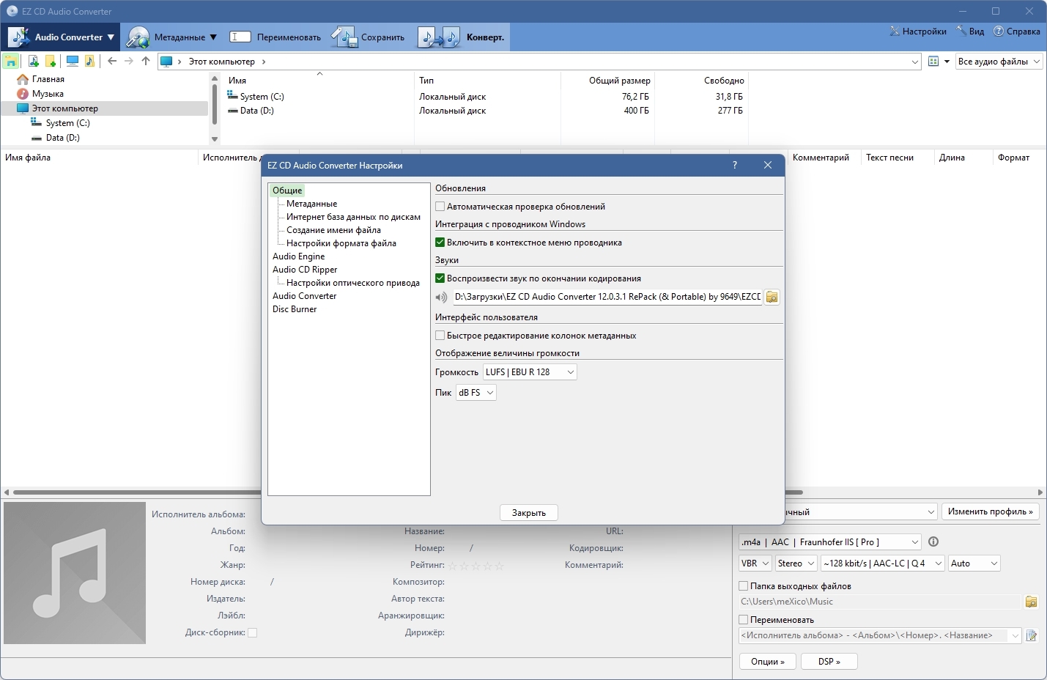Image resolution: width=1047 pixels, height=680 pixels.
Task: Enable Быстрое редактирование колонок метаданных
Action: click(x=440, y=336)
